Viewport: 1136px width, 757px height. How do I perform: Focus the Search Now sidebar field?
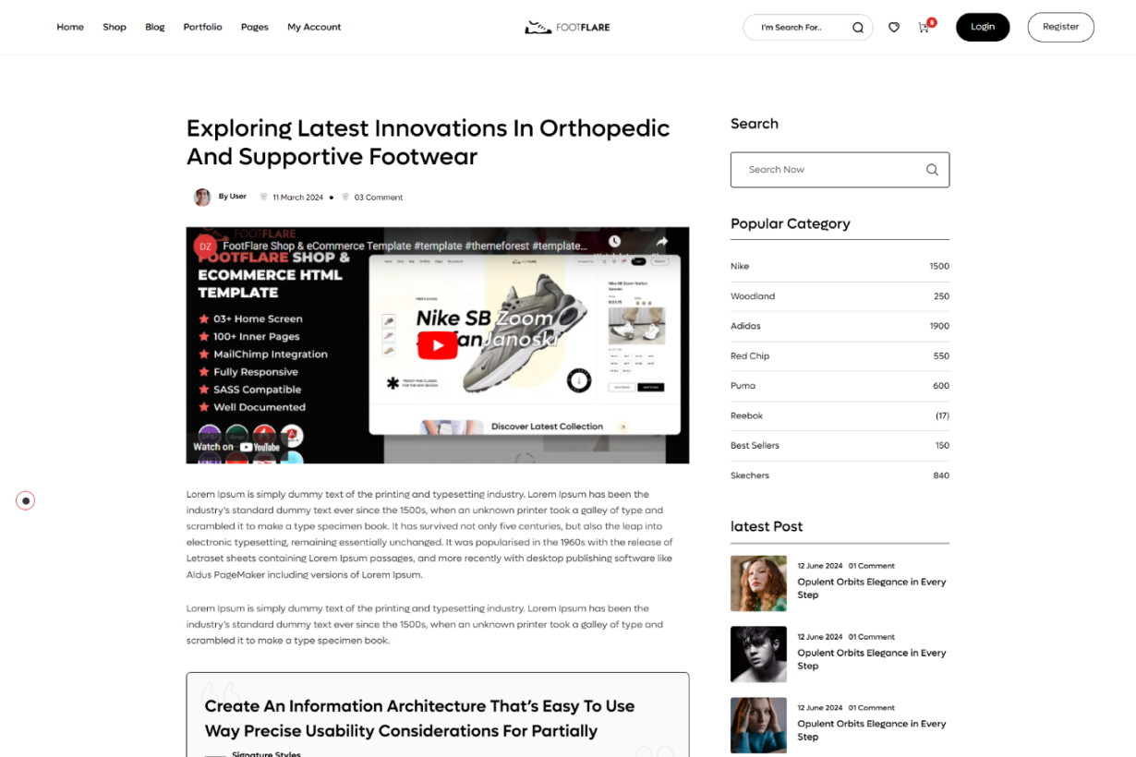[x=840, y=170]
